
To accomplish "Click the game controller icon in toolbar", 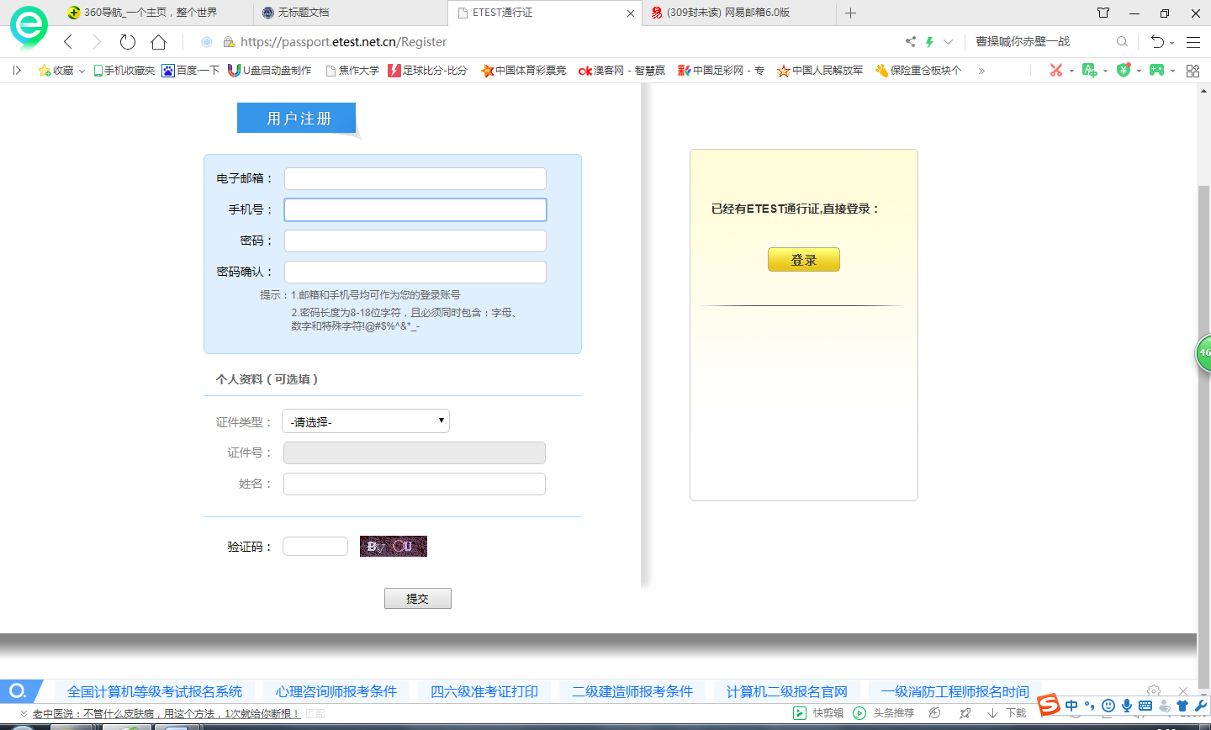I will pyautogui.click(x=1156, y=71).
